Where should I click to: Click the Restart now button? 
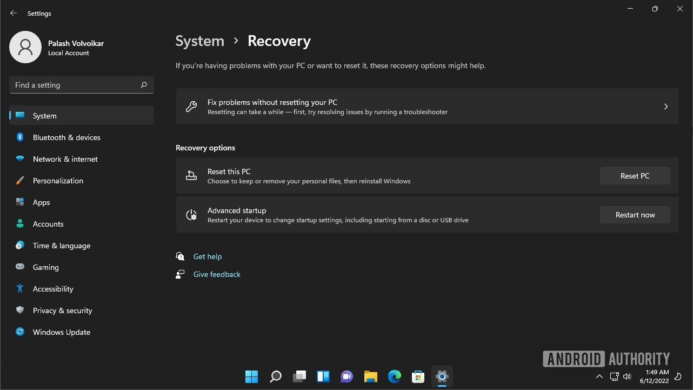[635, 215]
